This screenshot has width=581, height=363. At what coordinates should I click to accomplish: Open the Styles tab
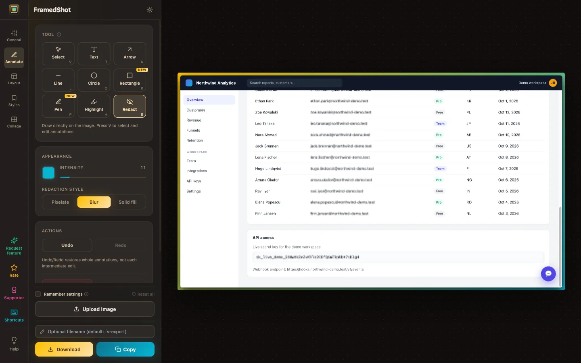(x=14, y=100)
